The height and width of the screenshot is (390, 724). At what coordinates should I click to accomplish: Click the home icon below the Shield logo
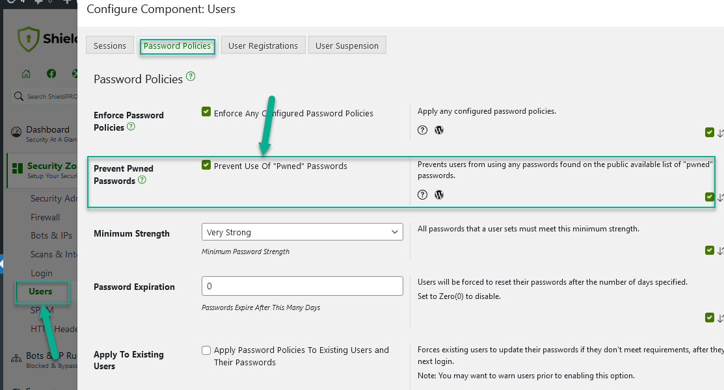pyautogui.click(x=26, y=73)
